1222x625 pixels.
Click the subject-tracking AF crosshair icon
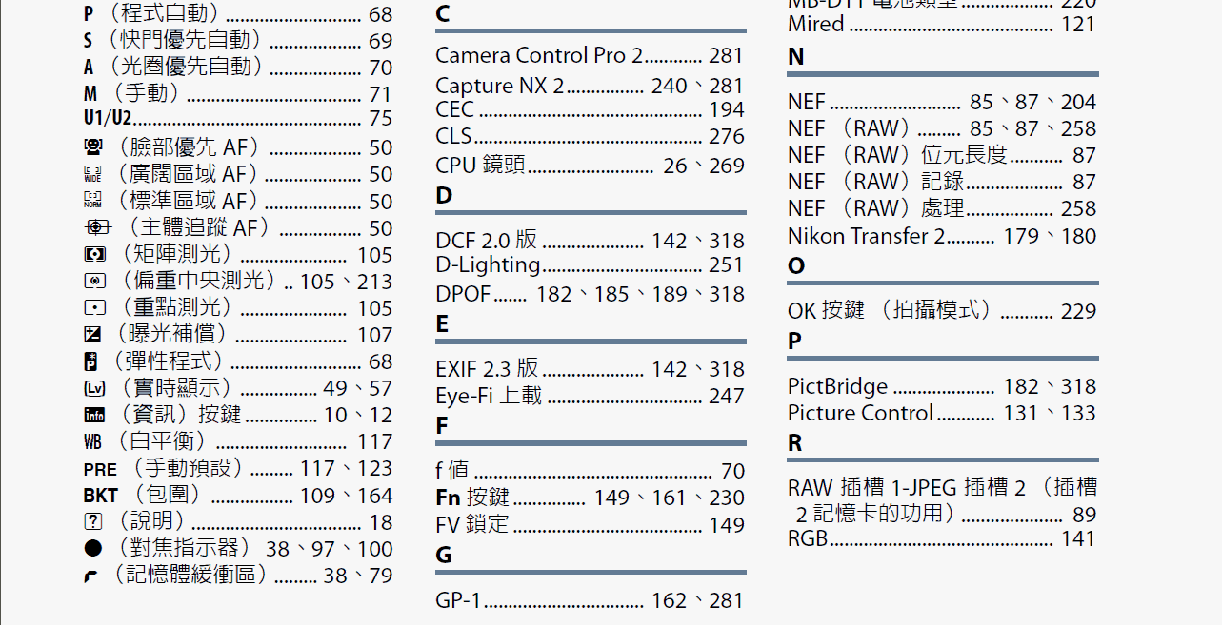97,227
